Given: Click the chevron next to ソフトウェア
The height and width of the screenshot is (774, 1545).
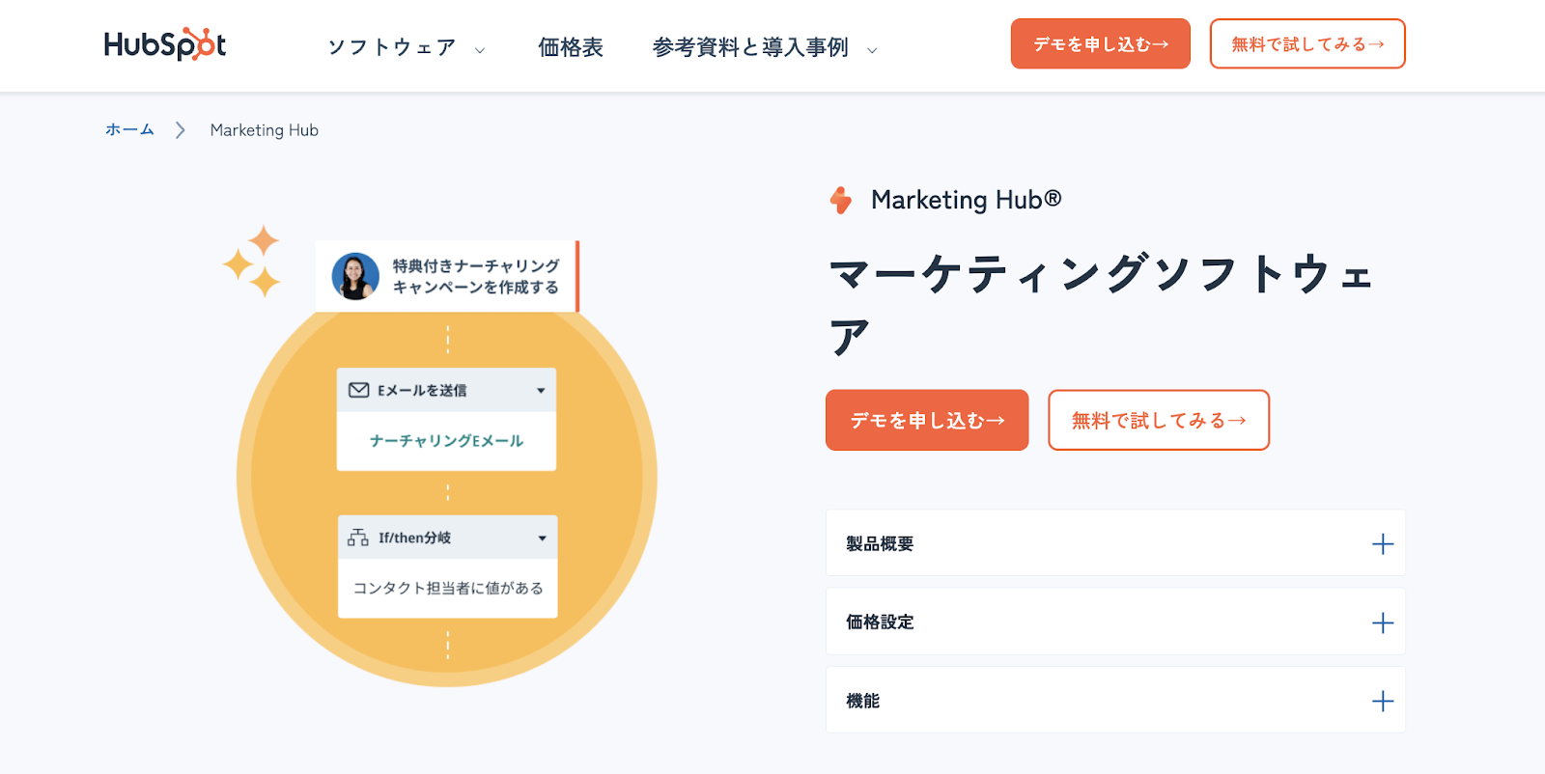Looking at the screenshot, I should (480, 50).
